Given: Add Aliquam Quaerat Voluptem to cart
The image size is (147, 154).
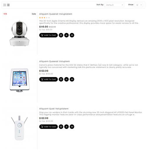Looking at the screenshot, I should point(48,79).
